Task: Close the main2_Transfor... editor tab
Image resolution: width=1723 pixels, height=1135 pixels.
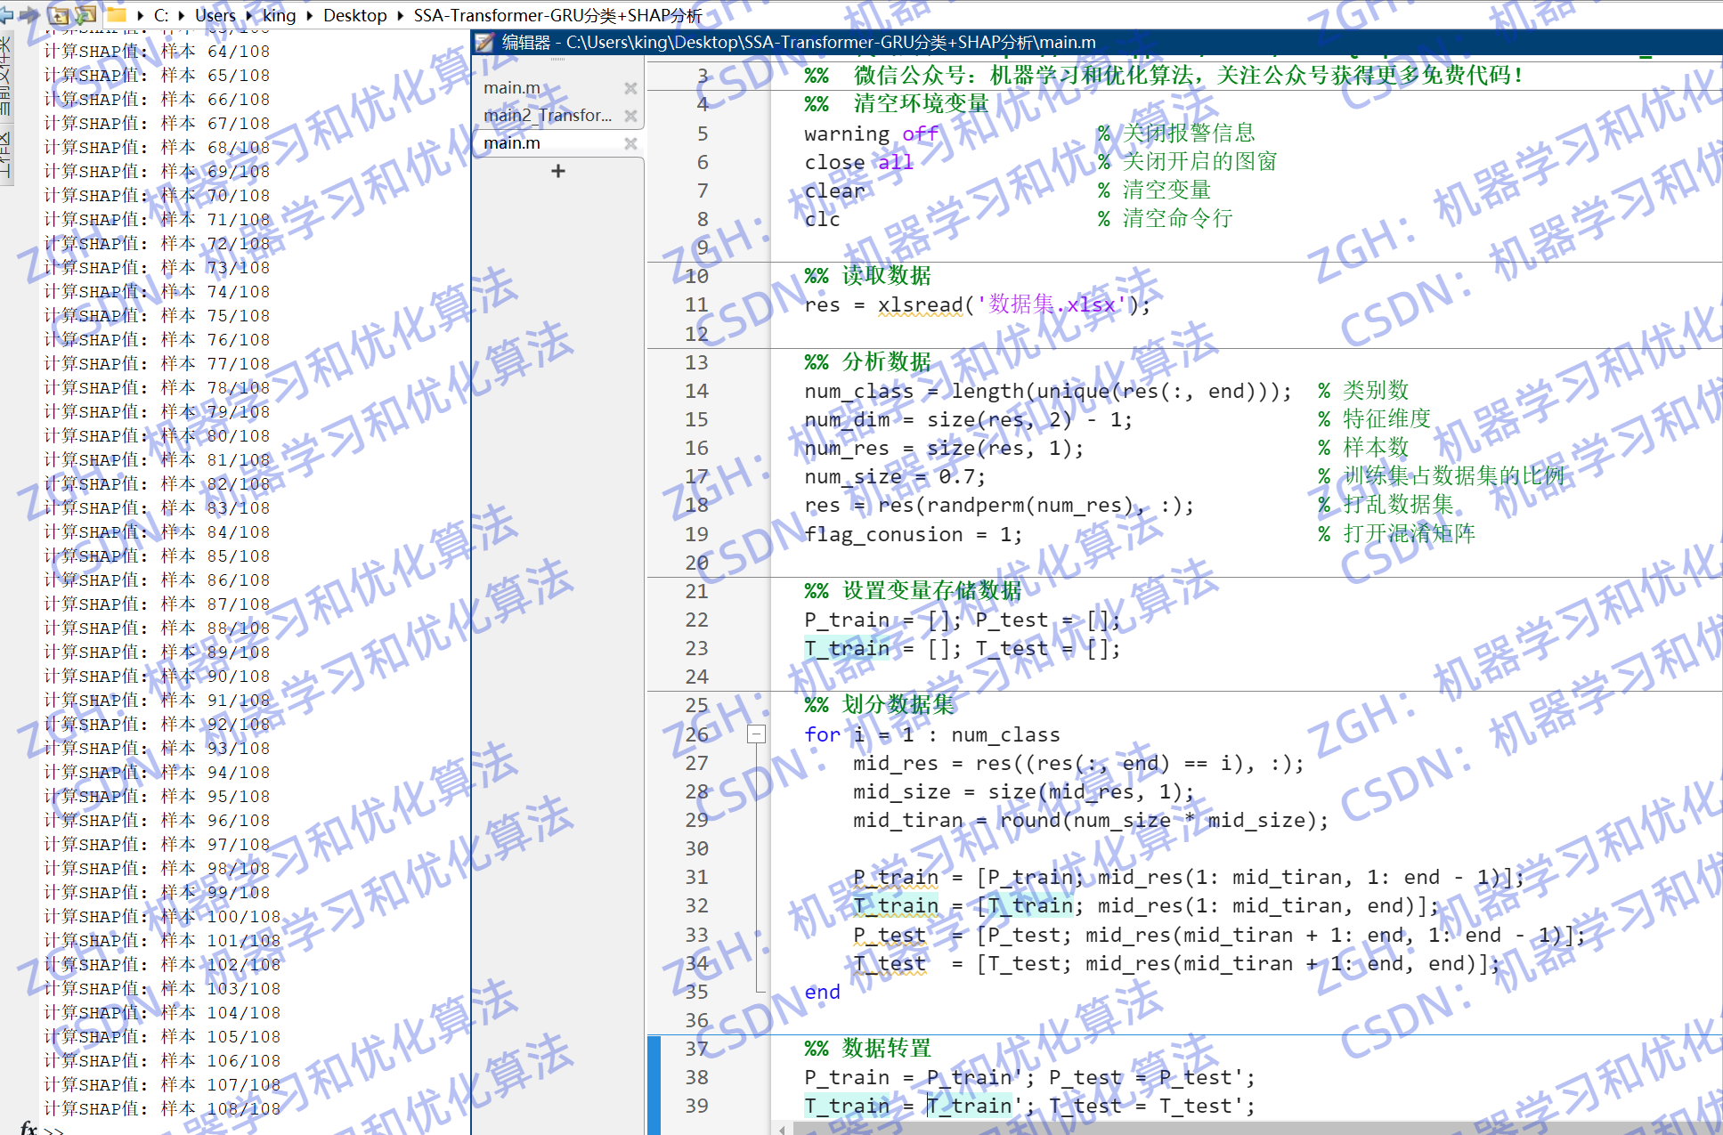Action: [x=630, y=116]
